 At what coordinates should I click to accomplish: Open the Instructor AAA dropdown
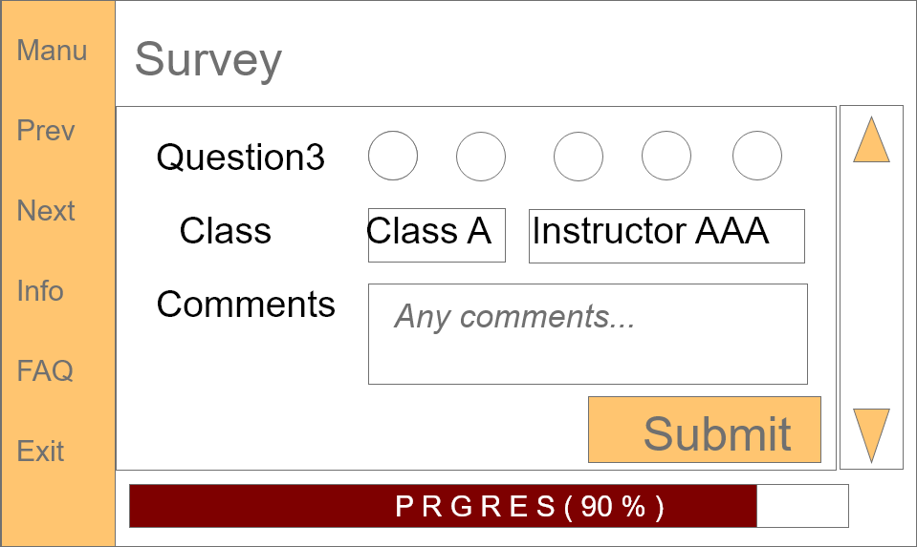point(666,235)
